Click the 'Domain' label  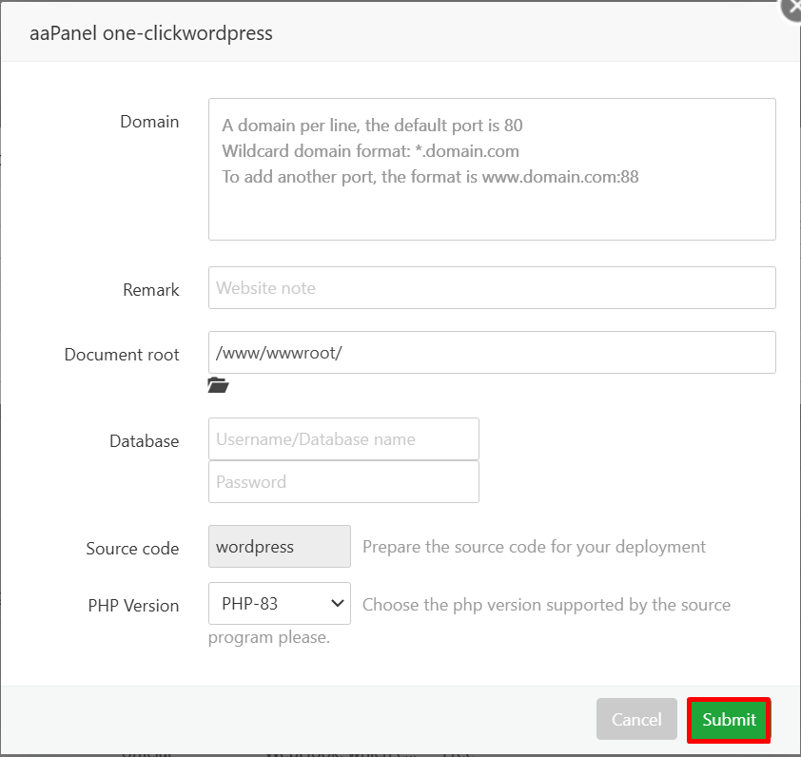[149, 122]
